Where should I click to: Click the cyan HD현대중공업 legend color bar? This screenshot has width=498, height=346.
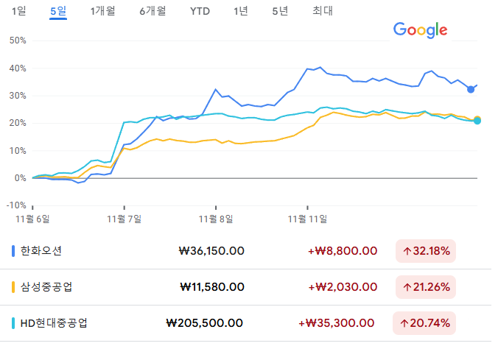pyautogui.click(x=13, y=323)
